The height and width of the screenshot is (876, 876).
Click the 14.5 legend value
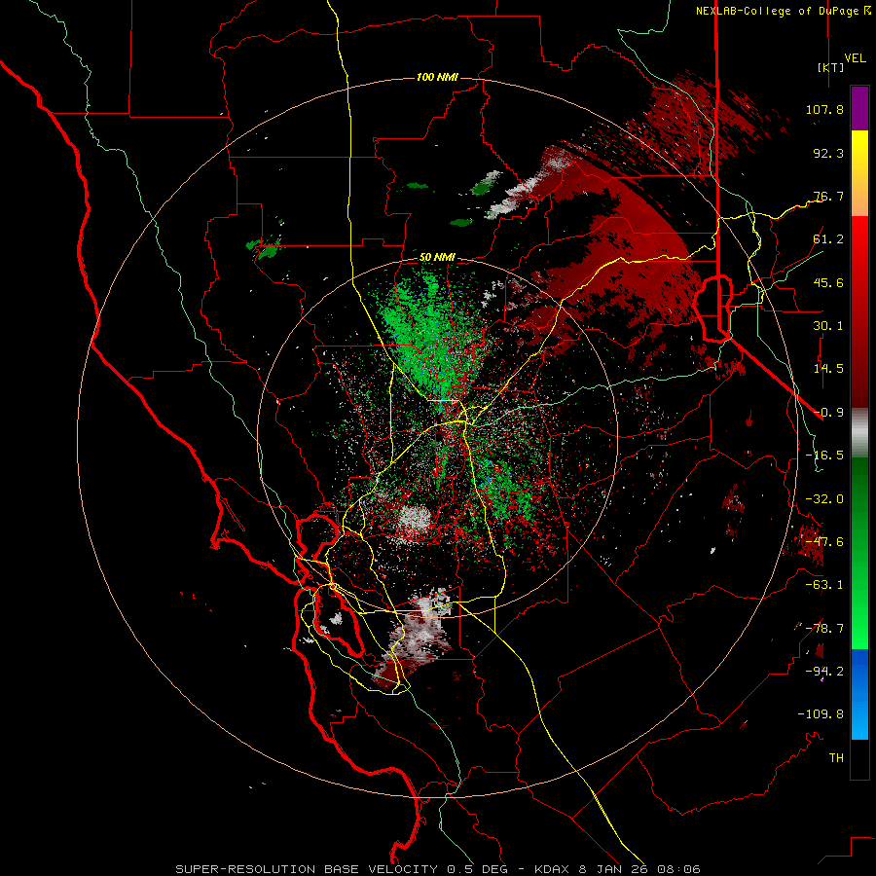point(828,369)
